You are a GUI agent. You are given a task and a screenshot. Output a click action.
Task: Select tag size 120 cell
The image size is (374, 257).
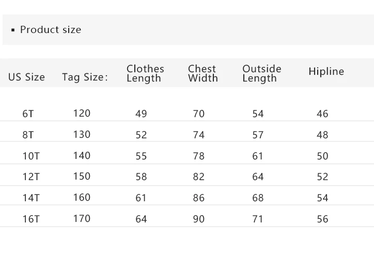point(82,114)
